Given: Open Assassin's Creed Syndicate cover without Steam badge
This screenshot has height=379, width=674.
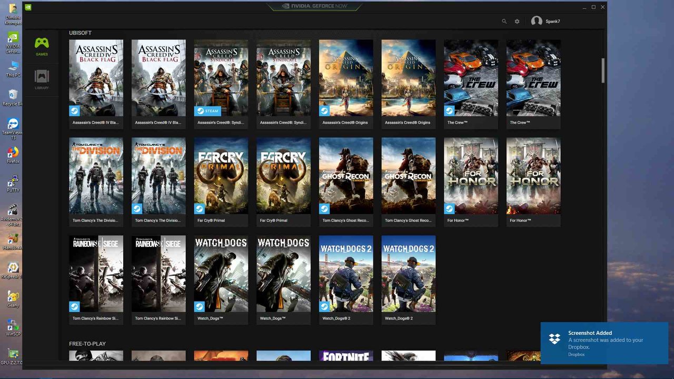Looking at the screenshot, I should click(x=283, y=78).
